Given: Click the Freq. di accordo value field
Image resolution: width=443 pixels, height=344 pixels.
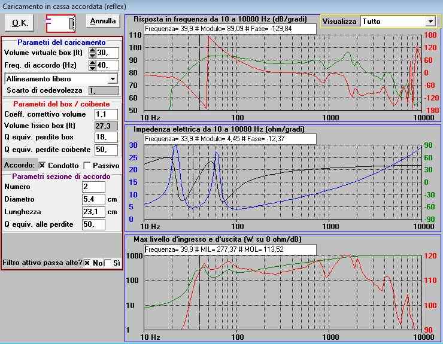Looking at the screenshot, I should [x=107, y=66].
